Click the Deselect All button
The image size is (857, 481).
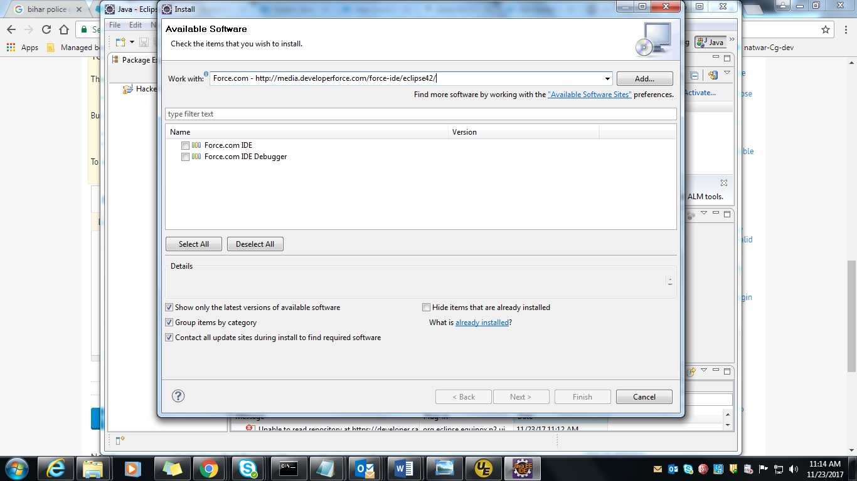point(255,244)
